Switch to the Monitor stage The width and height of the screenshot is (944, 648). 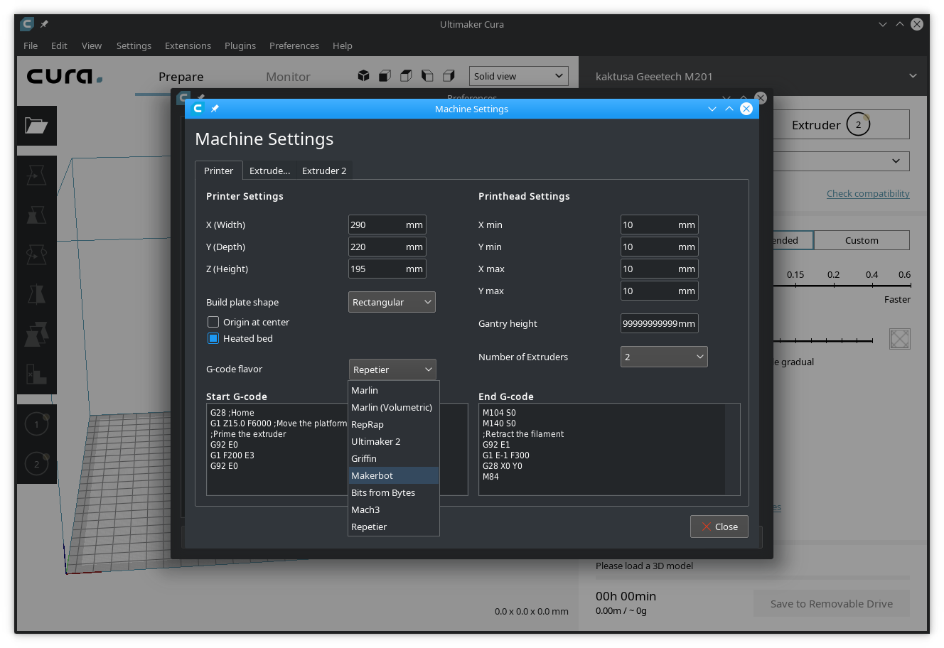pos(288,77)
